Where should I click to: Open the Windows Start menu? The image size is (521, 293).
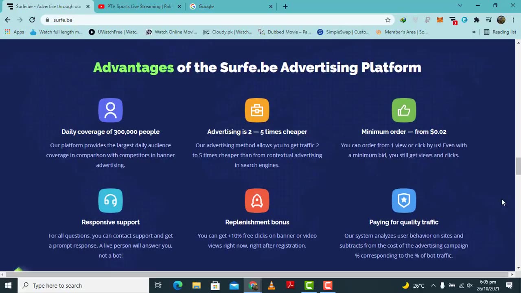coord(8,285)
